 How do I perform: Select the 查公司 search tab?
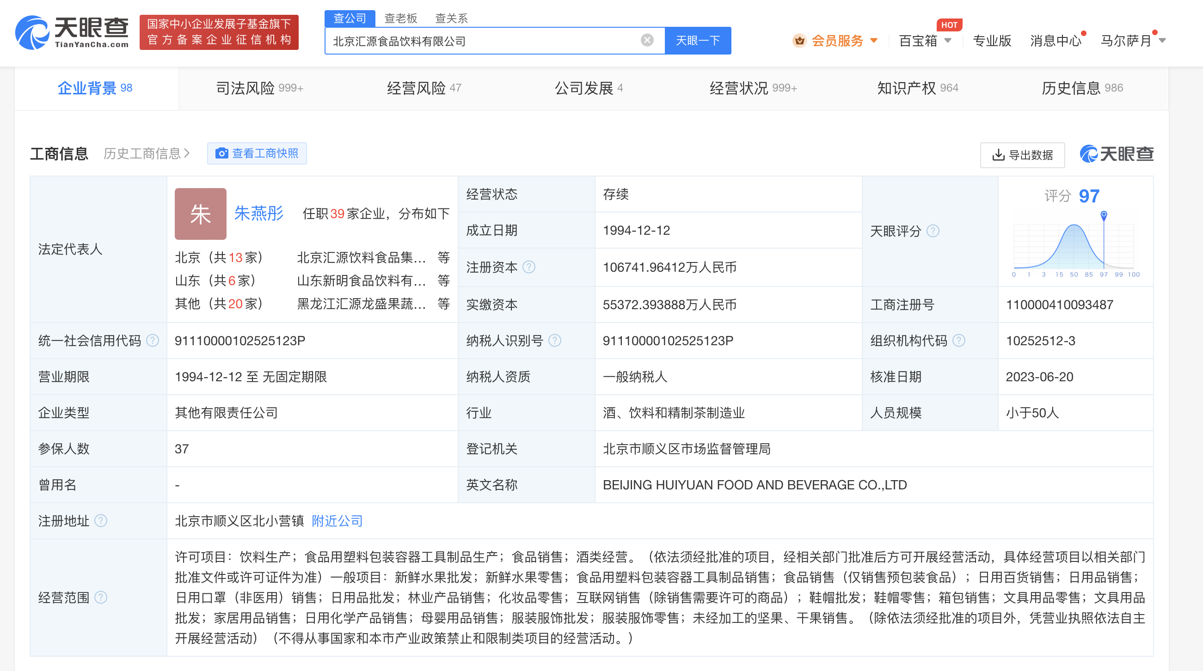coord(350,18)
